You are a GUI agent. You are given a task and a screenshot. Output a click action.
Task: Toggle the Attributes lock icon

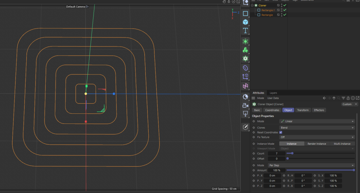pos(348,98)
